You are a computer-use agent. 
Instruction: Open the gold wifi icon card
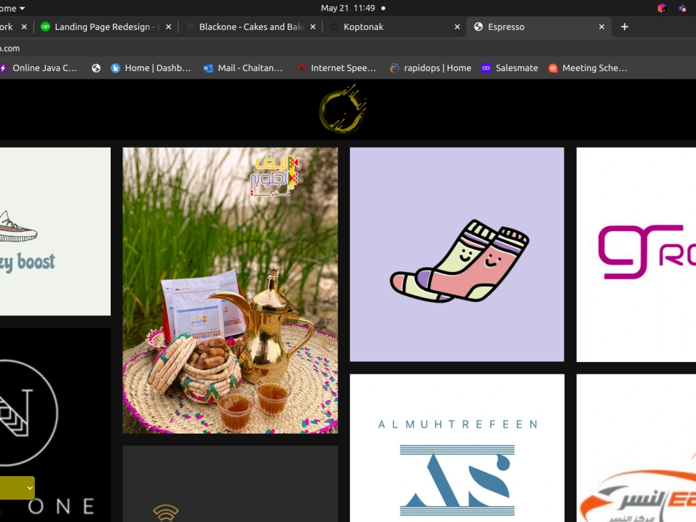pos(230,484)
